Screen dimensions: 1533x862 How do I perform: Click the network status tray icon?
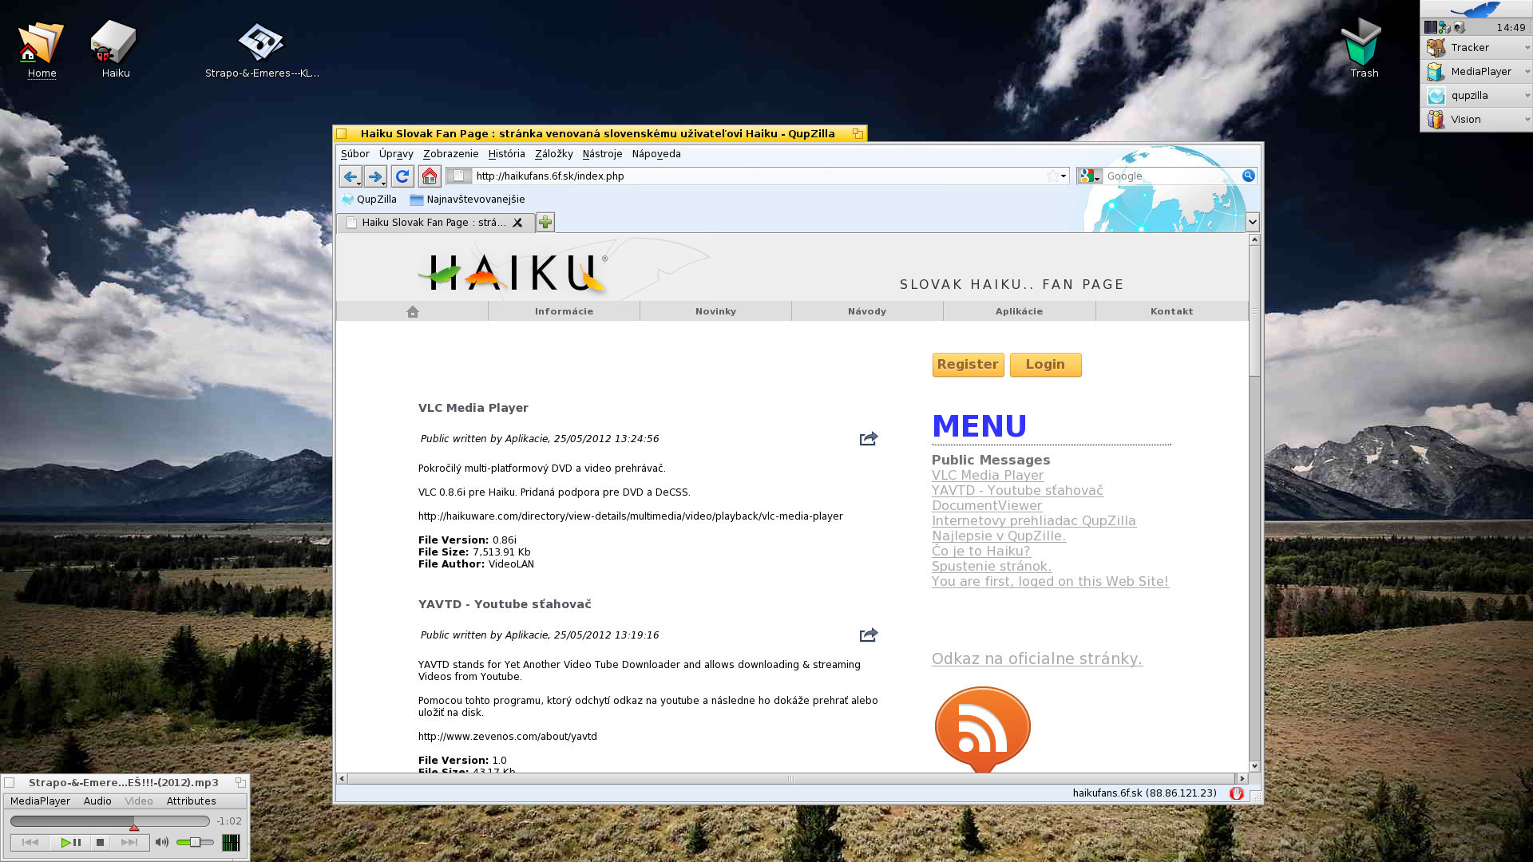click(x=1444, y=27)
